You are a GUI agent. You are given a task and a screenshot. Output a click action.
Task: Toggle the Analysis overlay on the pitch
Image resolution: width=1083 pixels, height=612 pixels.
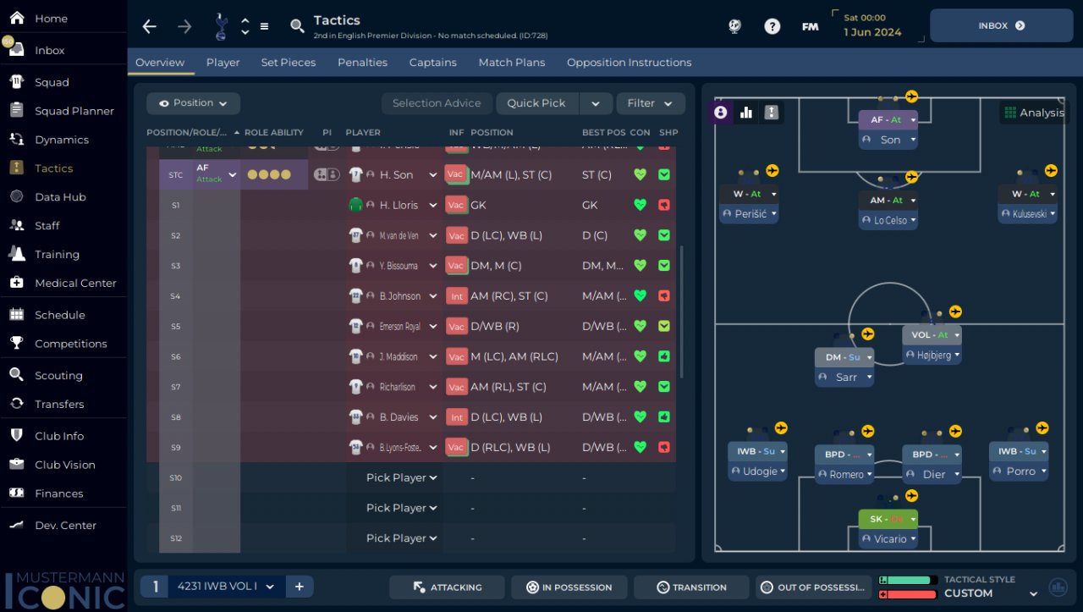[x=1033, y=113]
